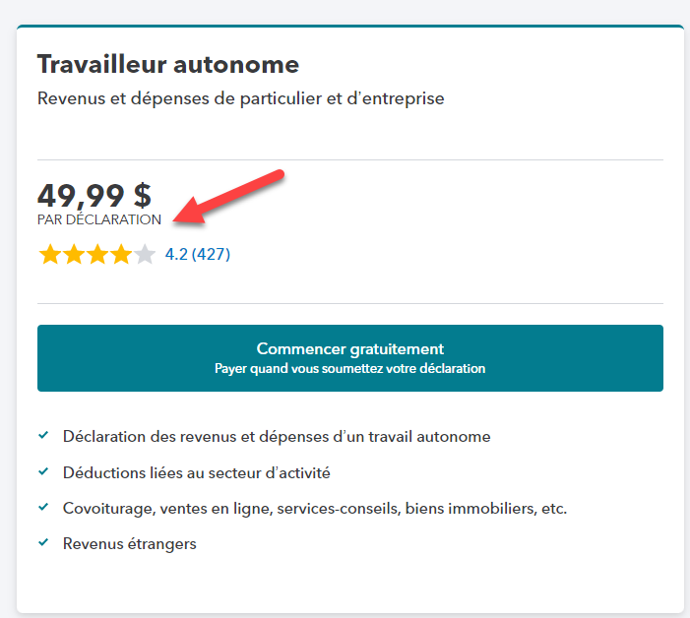This screenshot has height=618, width=690.
Task: Open the 4.2 (427) rating link
Action: click(x=197, y=255)
